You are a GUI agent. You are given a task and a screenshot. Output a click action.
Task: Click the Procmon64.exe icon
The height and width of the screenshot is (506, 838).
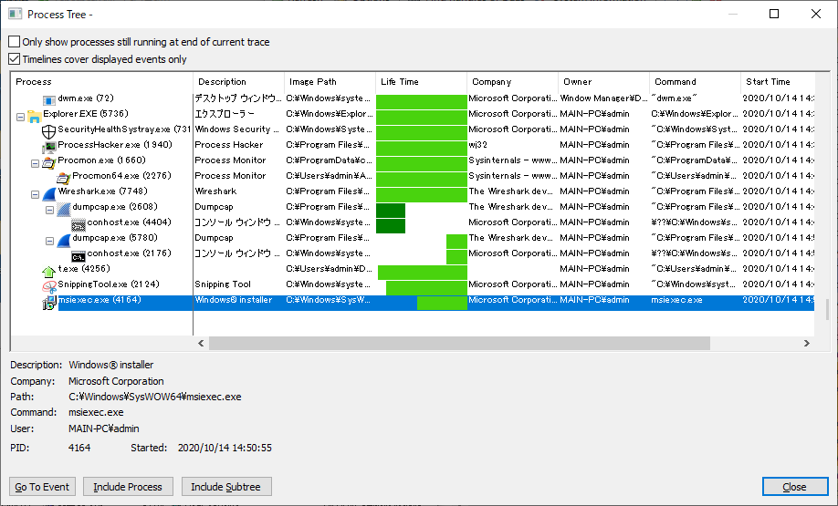64,178
